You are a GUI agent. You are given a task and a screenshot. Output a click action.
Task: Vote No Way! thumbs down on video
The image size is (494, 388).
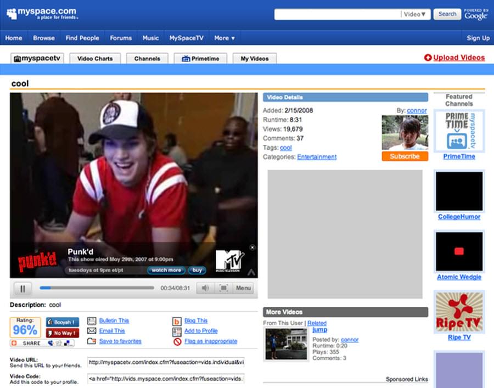(62, 333)
